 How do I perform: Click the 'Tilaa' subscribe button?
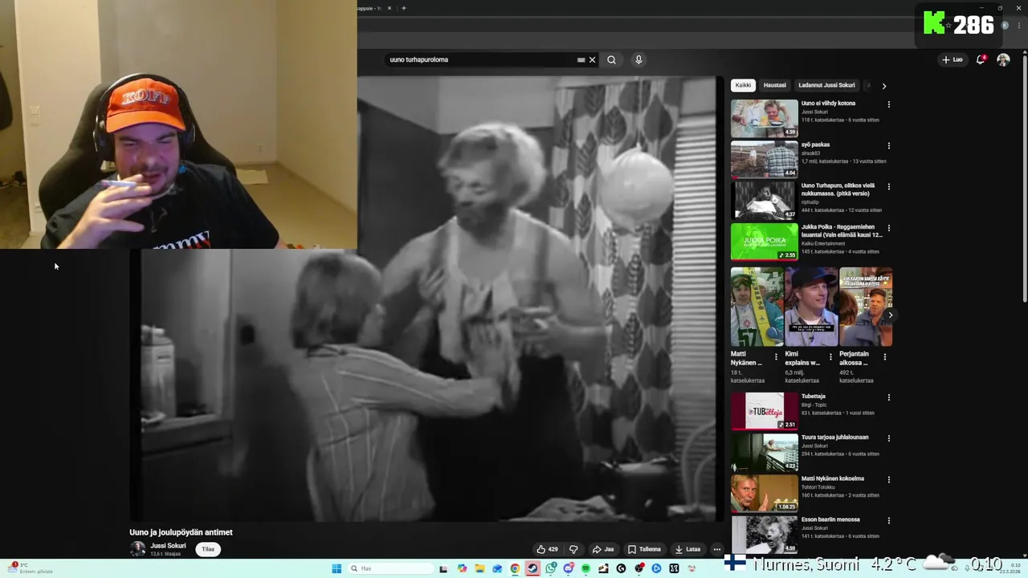point(208,549)
